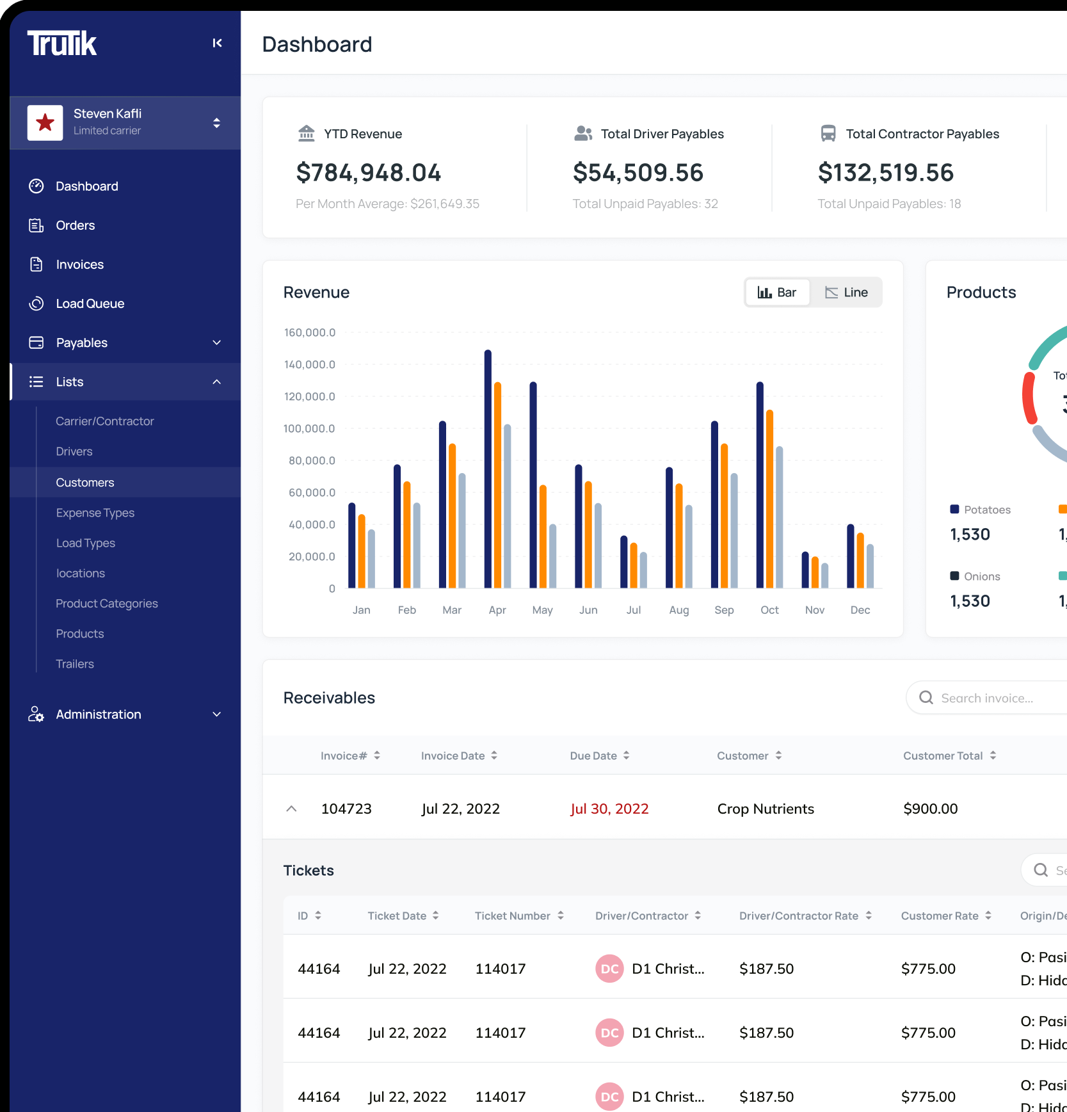
Task: Click the Load Queue icon
Action: click(36, 303)
